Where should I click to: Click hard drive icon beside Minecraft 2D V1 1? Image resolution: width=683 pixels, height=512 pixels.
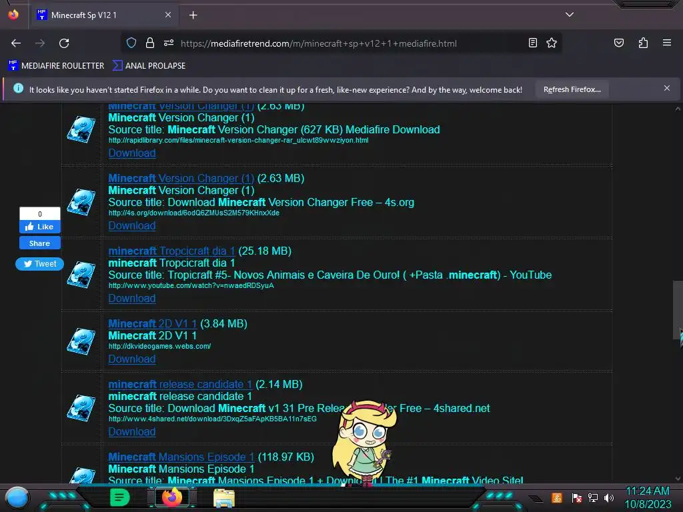pos(81,341)
